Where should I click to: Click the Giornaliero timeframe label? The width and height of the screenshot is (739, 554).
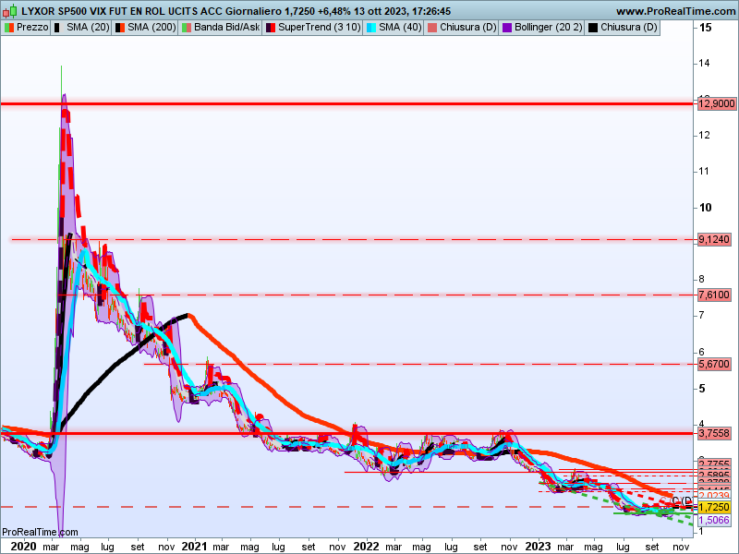[x=253, y=11]
